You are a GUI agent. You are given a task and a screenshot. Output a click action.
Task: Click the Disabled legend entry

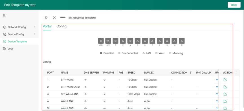click(107, 53)
